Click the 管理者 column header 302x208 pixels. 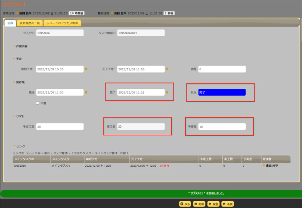(x=276, y=159)
